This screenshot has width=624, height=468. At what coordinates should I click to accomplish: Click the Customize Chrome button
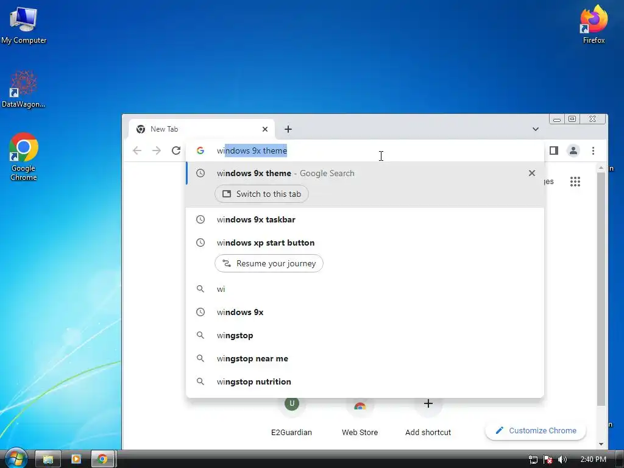pyautogui.click(x=536, y=431)
